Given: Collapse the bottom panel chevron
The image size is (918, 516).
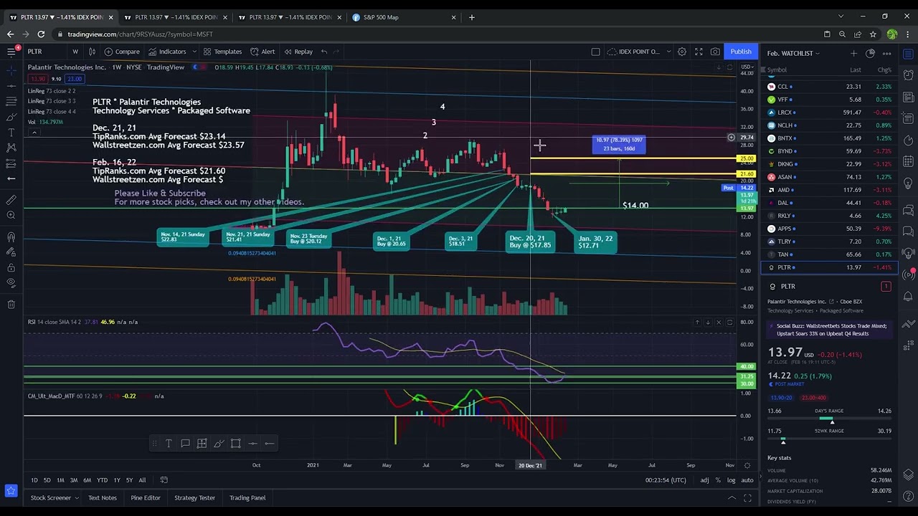Looking at the screenshot, I should [x=732, y=497].
